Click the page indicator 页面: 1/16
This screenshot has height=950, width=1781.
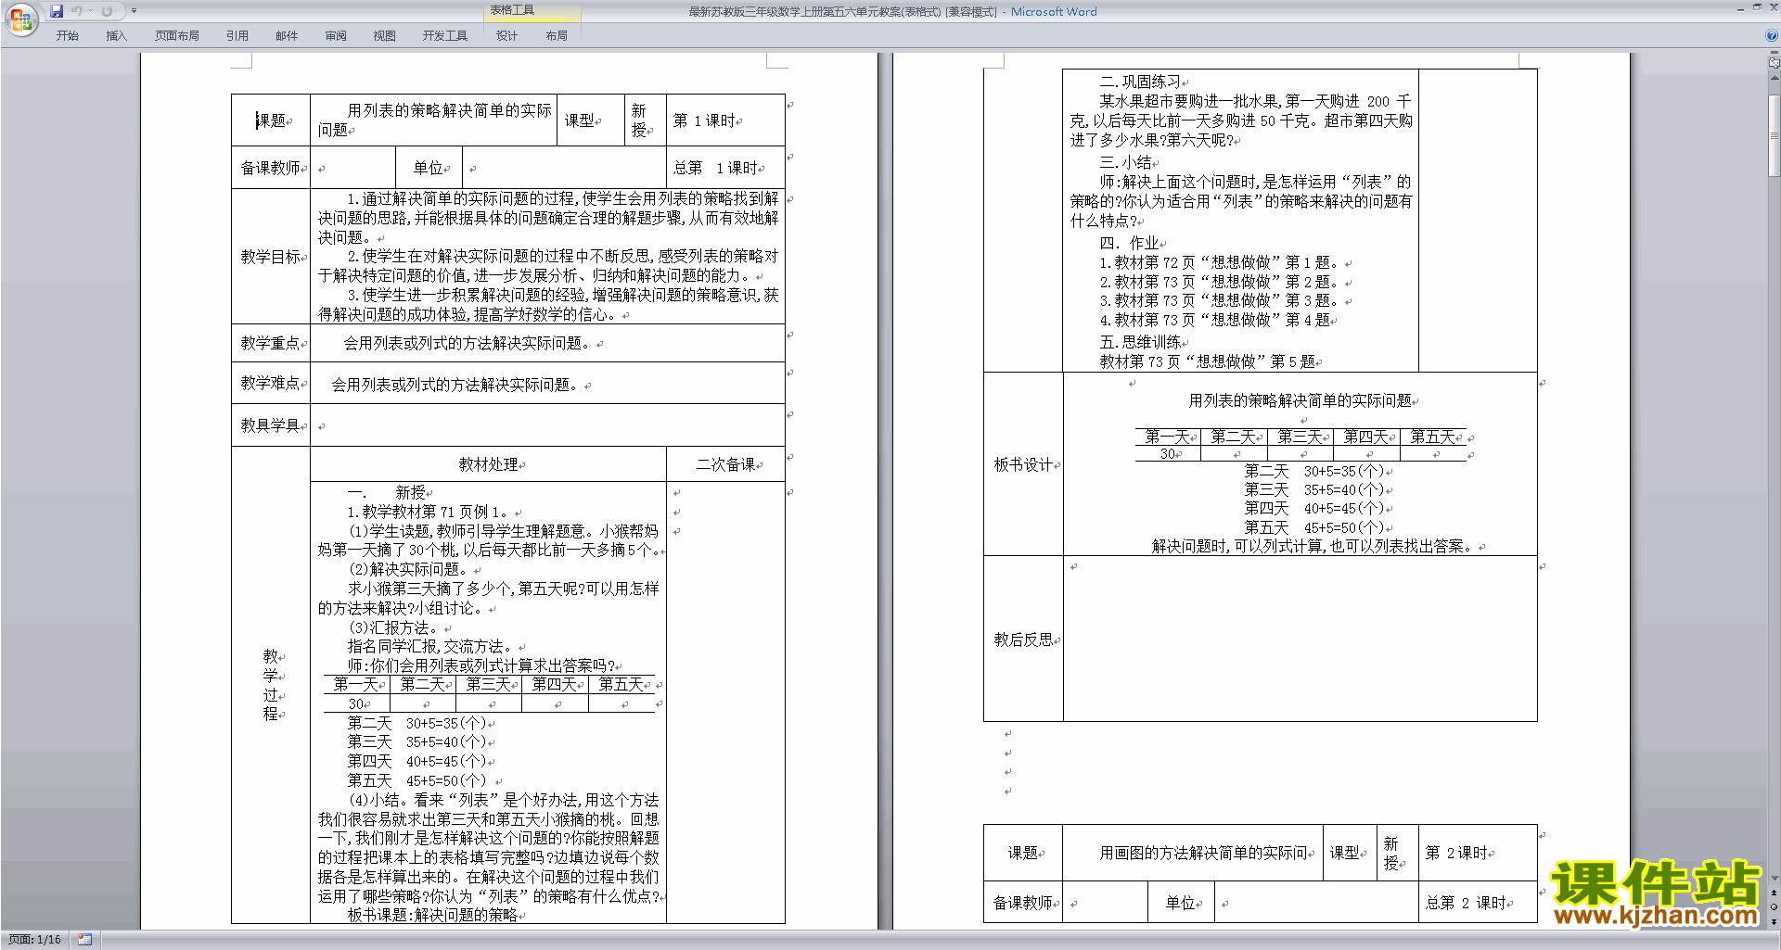tap(34, 940)
